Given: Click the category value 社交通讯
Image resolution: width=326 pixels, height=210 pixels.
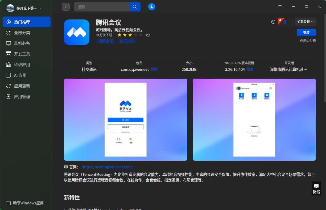Looking at the screenshot, I should coord(89,70).
